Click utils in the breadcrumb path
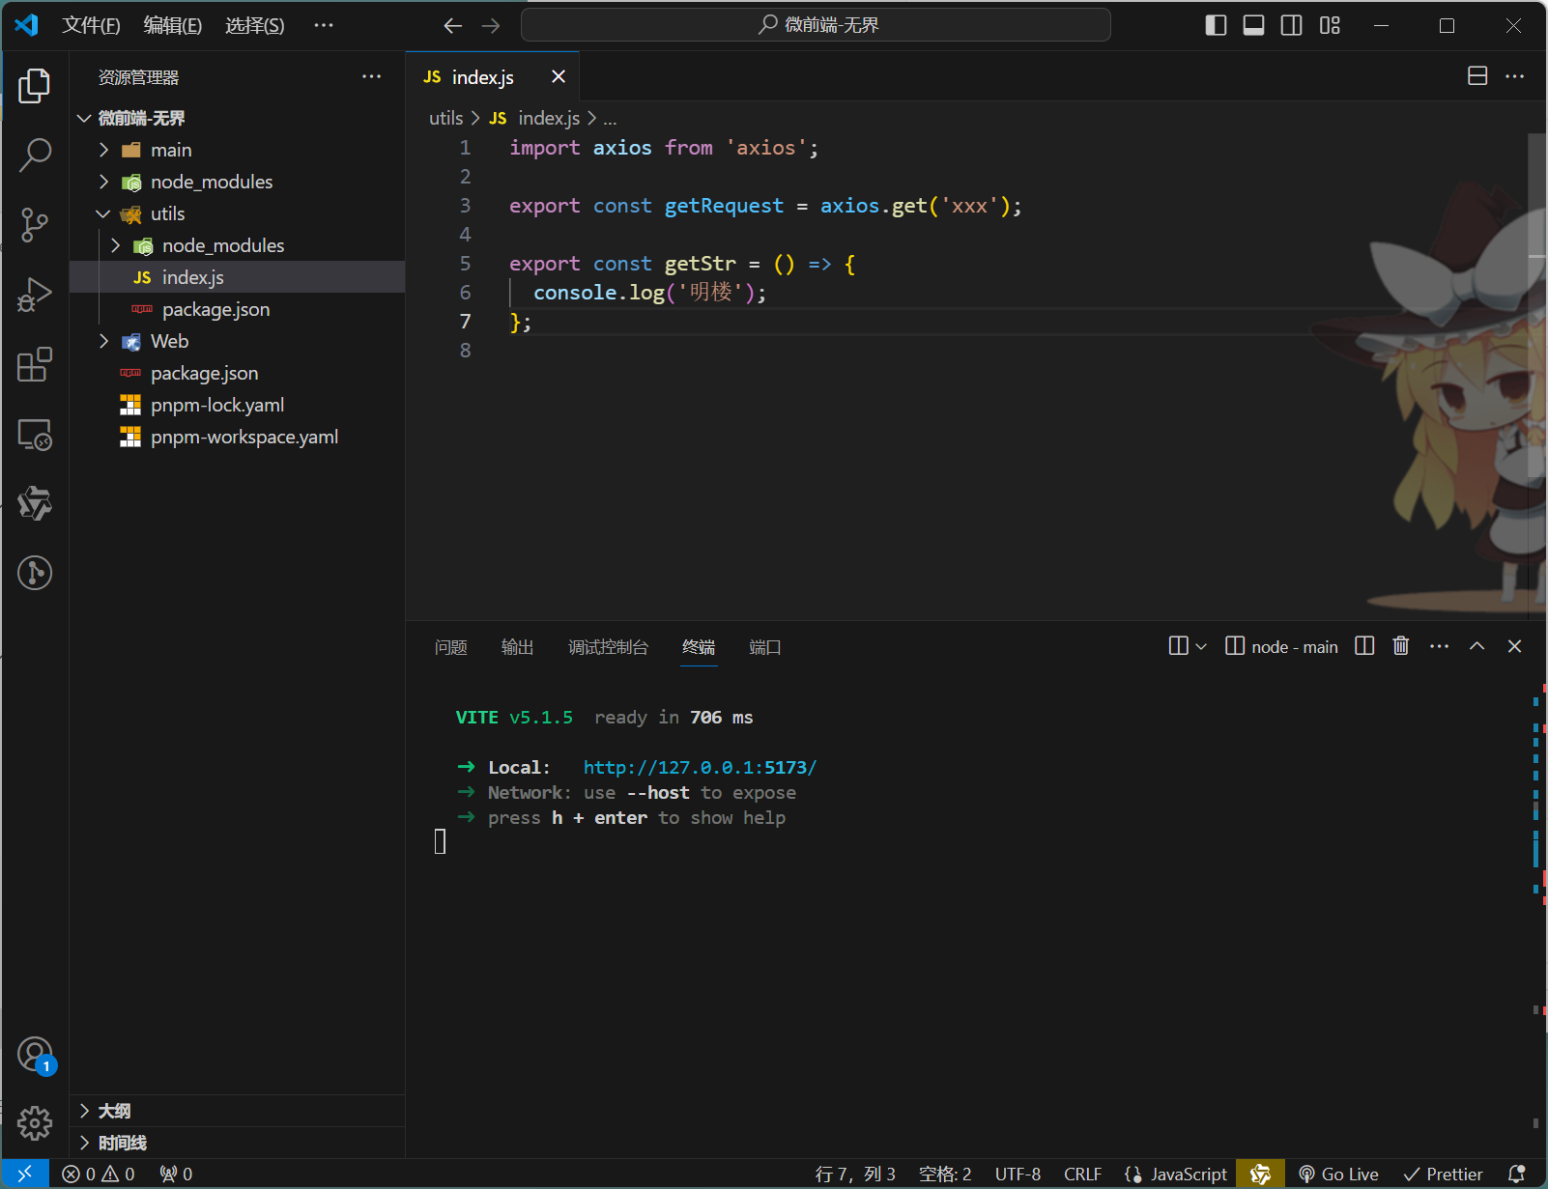1548x1189 pixels. 445,118
